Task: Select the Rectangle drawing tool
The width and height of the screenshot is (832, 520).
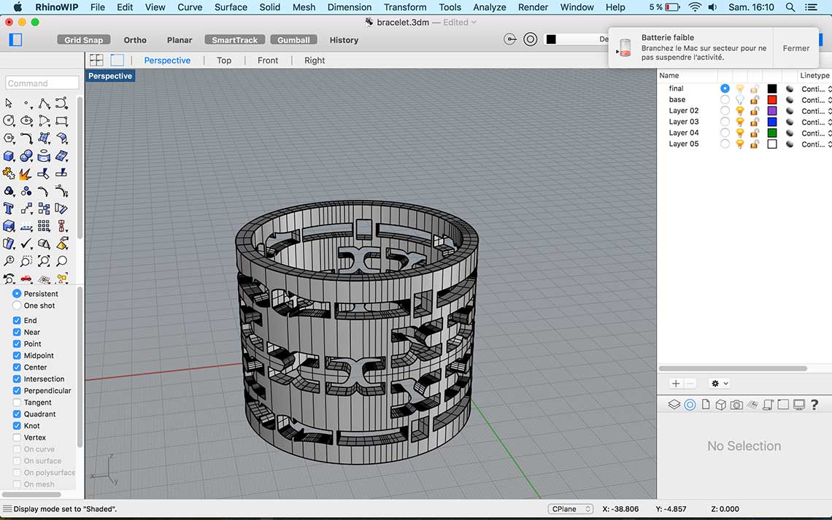Action: click(x=61, y=121)
